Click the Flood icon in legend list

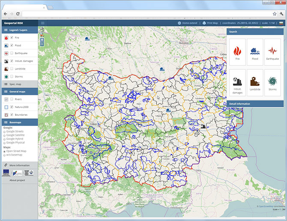[x=6, y=45]
